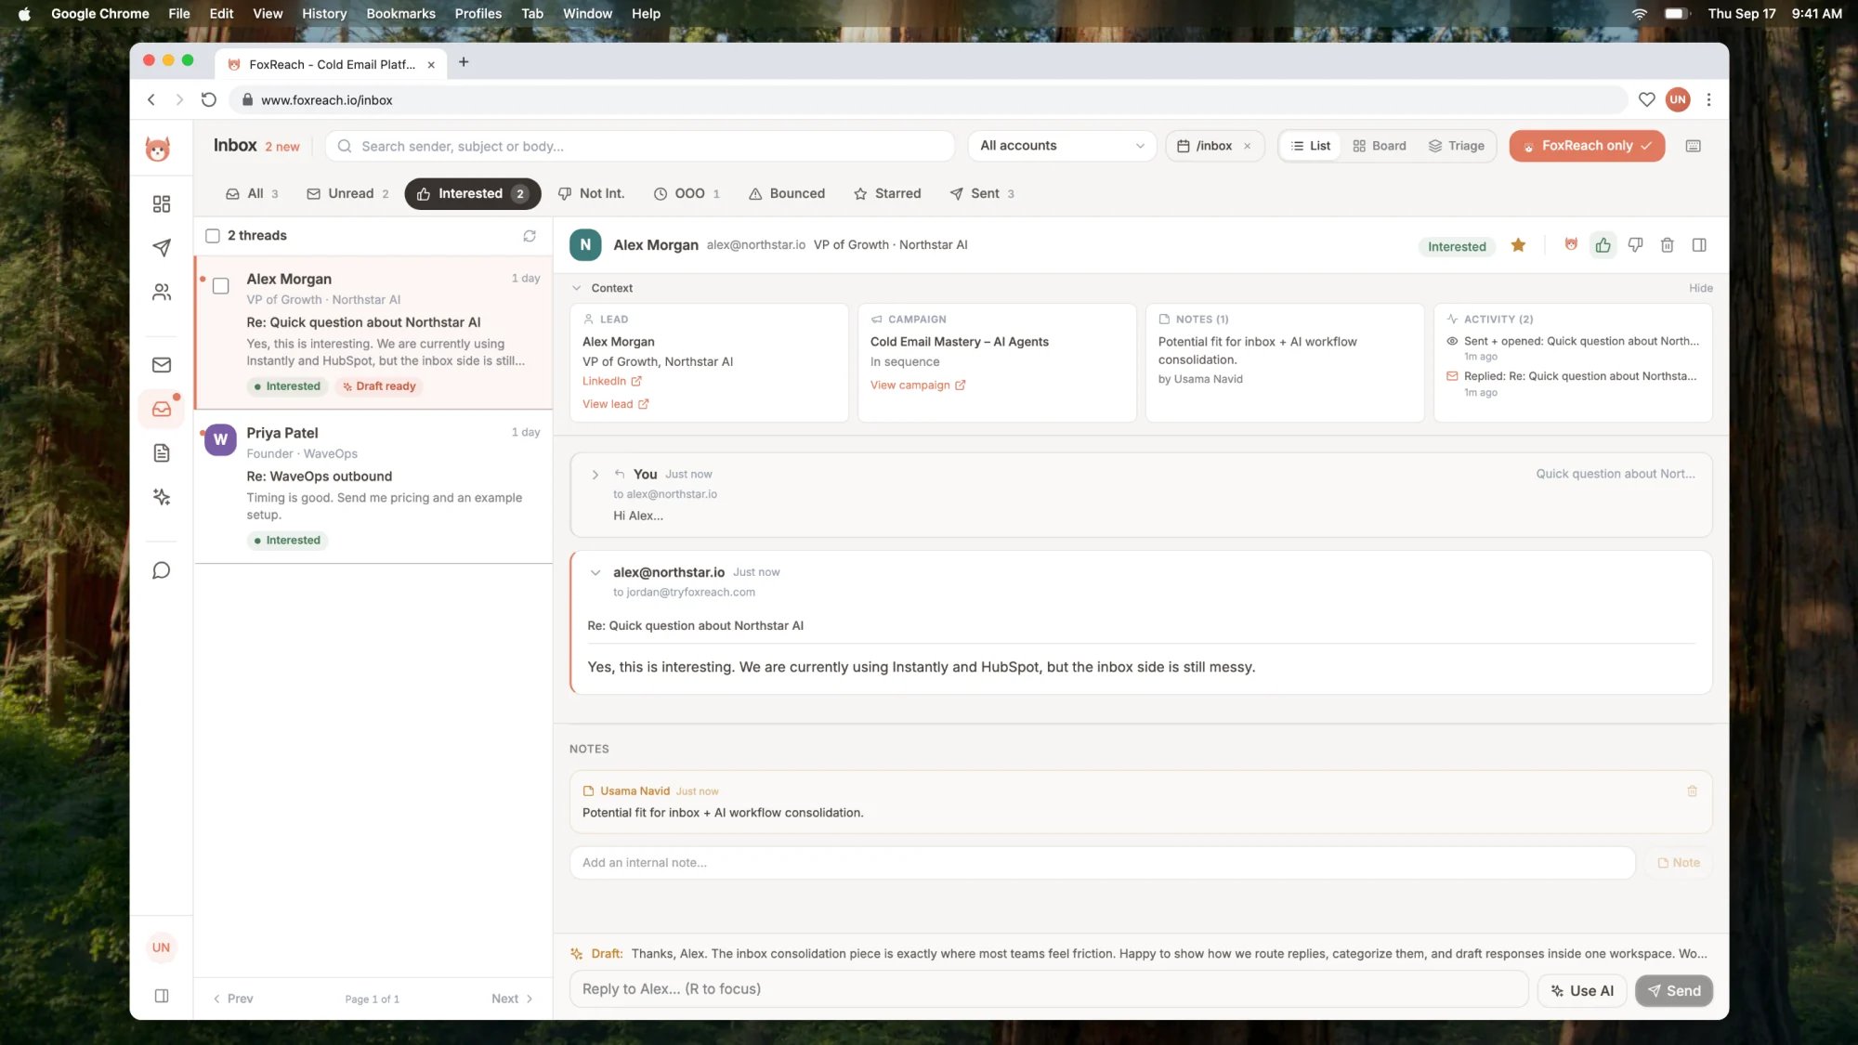Open the Bookmarks menu in menu bar
The width and height of the screenshot is (1858, 1045).
tap(400, 13)
